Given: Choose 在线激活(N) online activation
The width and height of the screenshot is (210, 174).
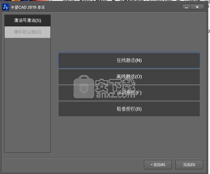Looking at the screenshot, I should (129, 61).
